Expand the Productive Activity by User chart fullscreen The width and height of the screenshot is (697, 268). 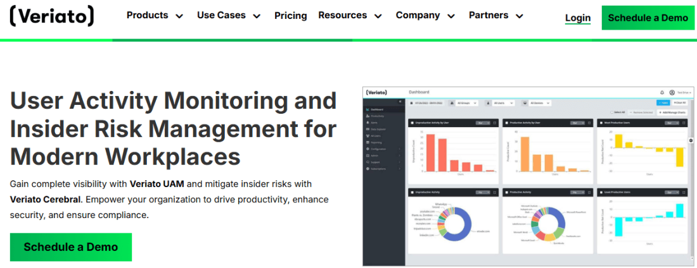[589, 123]
